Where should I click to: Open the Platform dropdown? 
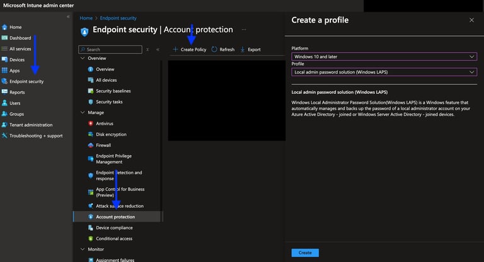(x=384, y=57)
